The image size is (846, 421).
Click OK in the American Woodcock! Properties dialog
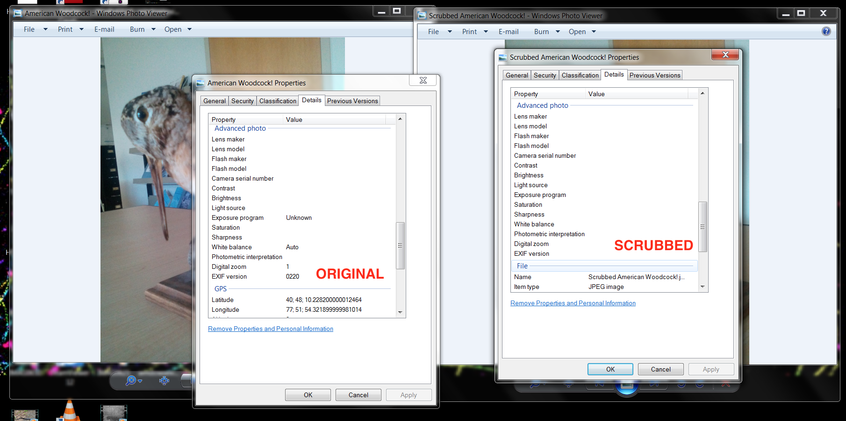coord(308,395)
